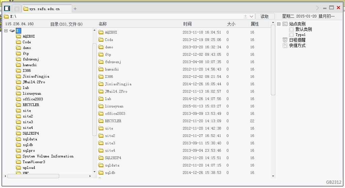Click office2003 folder icon in file list
The width and height of the screenshot is (345, 188).
click(x=101, y=113)
